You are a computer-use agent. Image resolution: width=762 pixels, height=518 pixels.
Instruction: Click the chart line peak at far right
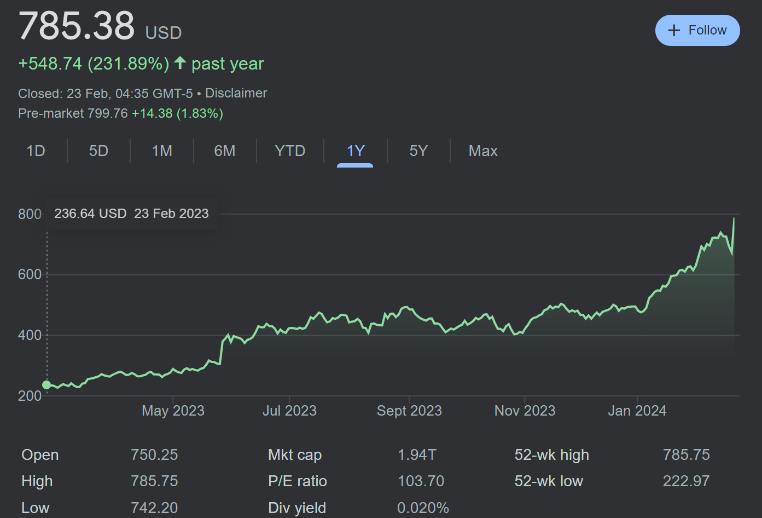(734, 218)
